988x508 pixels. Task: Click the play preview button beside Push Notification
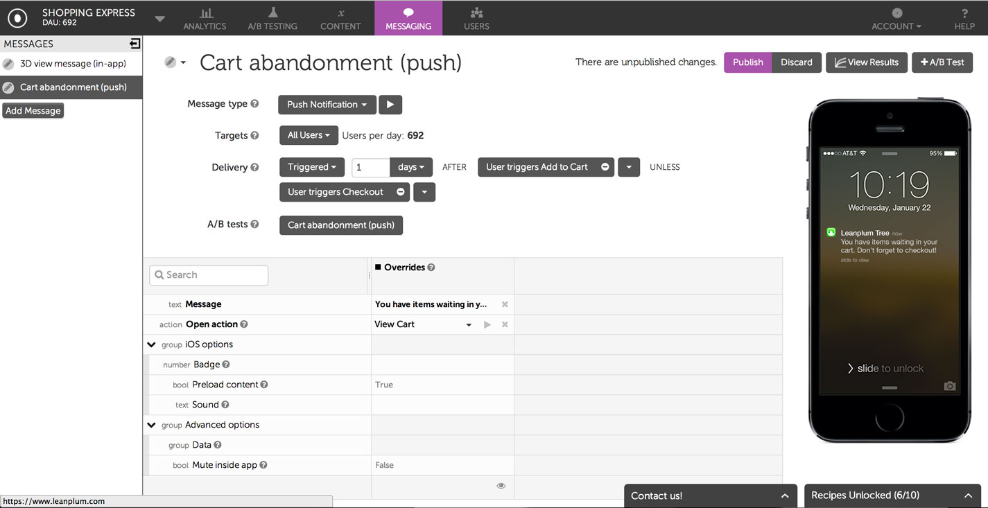click(x=390, y=105)
